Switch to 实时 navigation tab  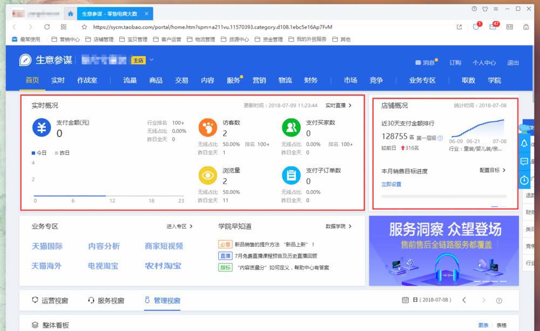[58, 80]
